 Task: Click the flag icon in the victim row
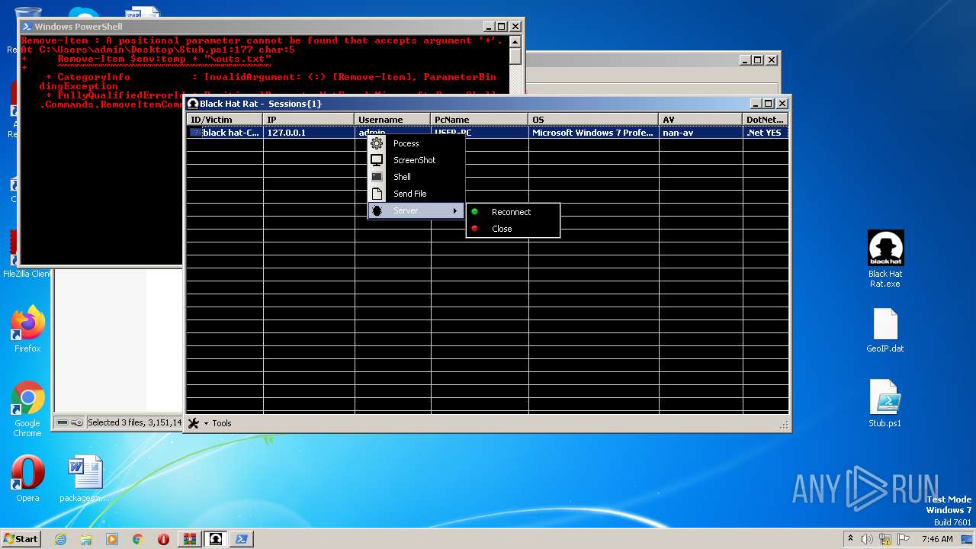click(x=195, y=133)
